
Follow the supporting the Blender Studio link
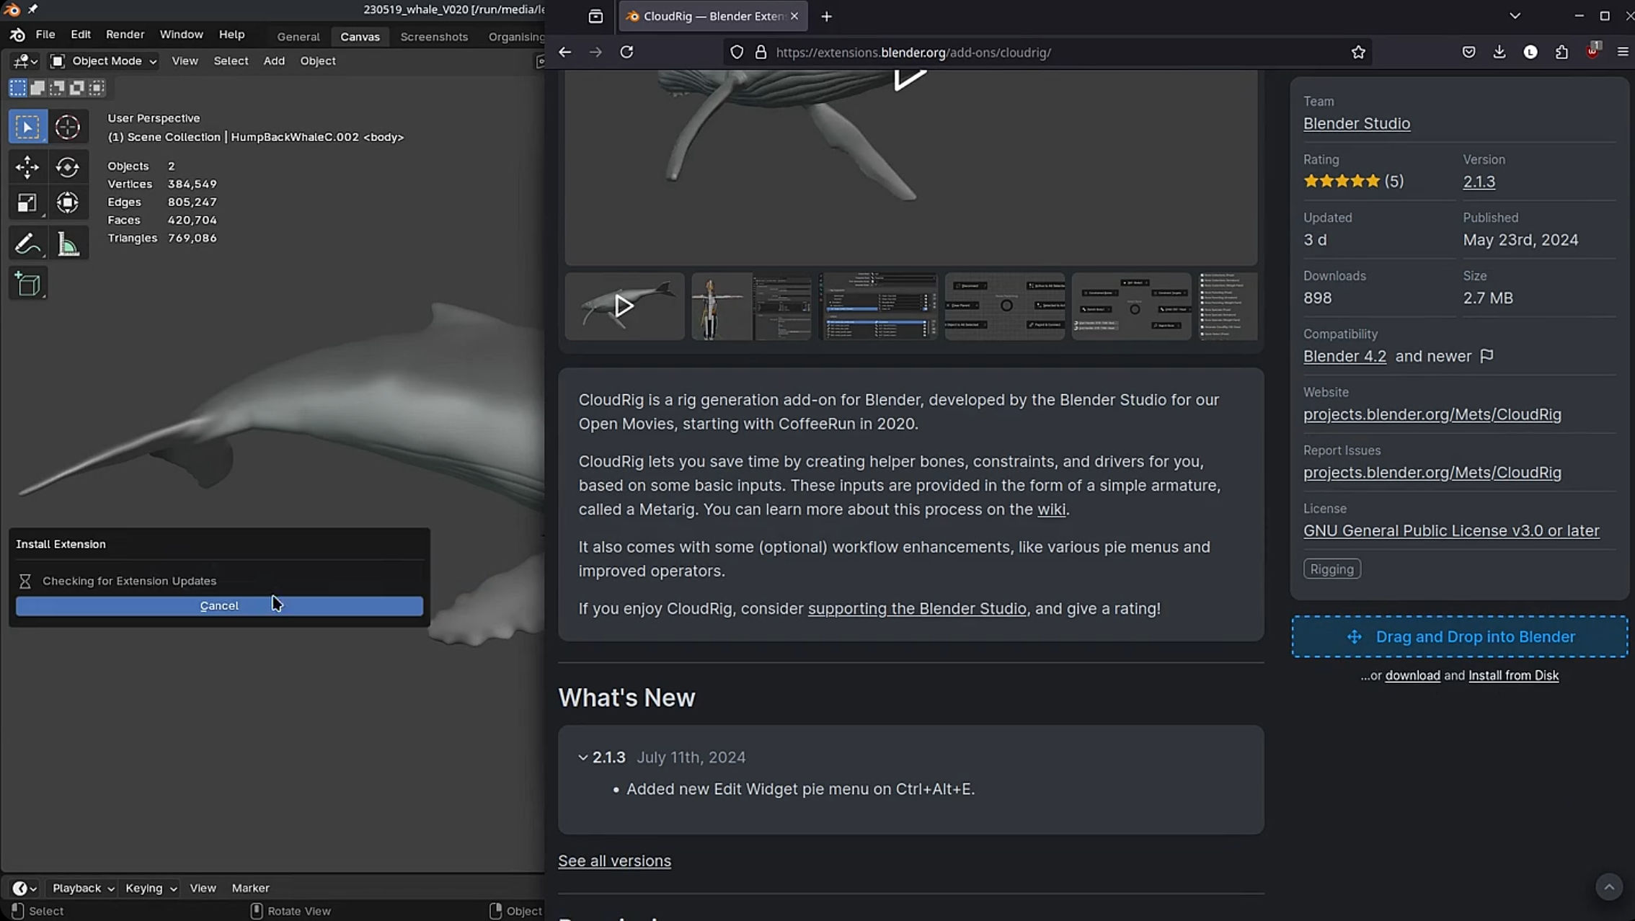(917, 609)
